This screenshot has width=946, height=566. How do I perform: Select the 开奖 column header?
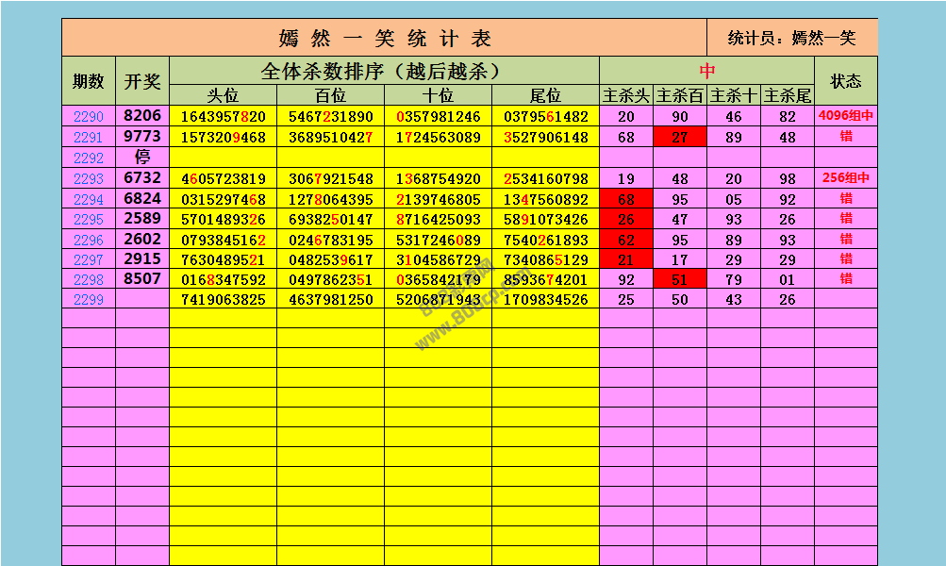point(142,81)
